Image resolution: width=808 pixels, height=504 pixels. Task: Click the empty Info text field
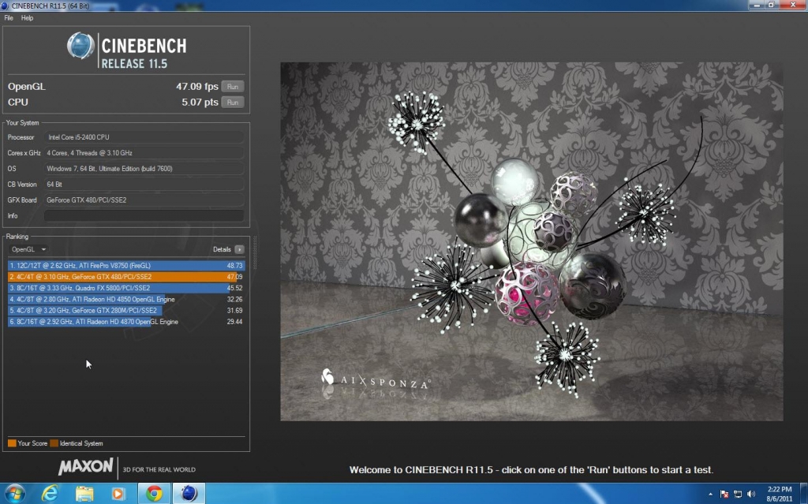tap(142, 215)
